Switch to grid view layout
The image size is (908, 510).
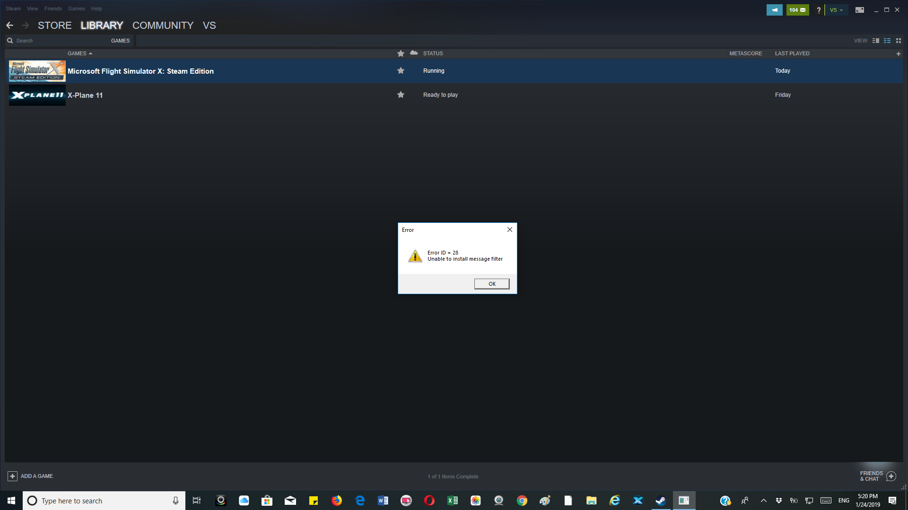click(x=899, y=41)
